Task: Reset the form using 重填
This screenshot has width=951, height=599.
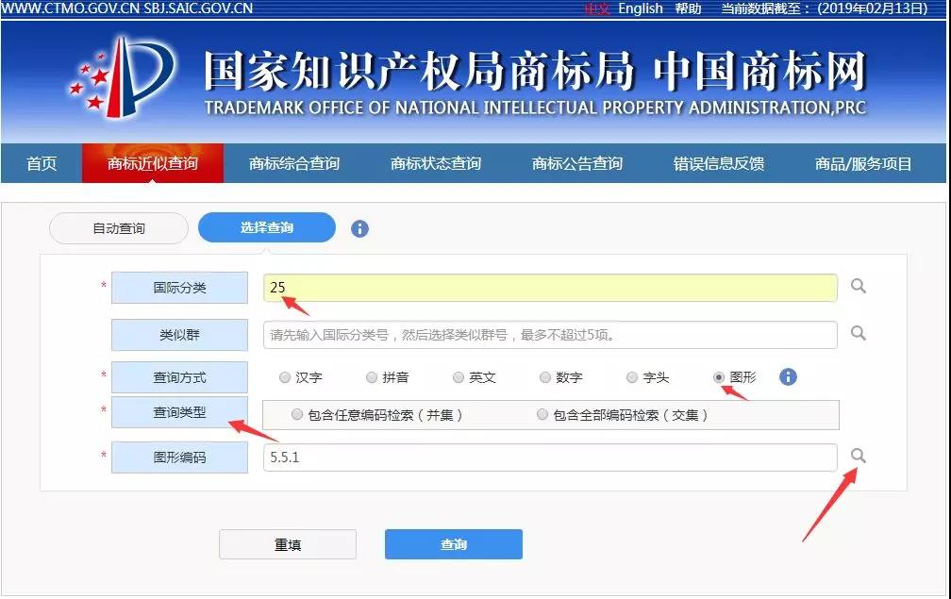Action: click(288, 544)
